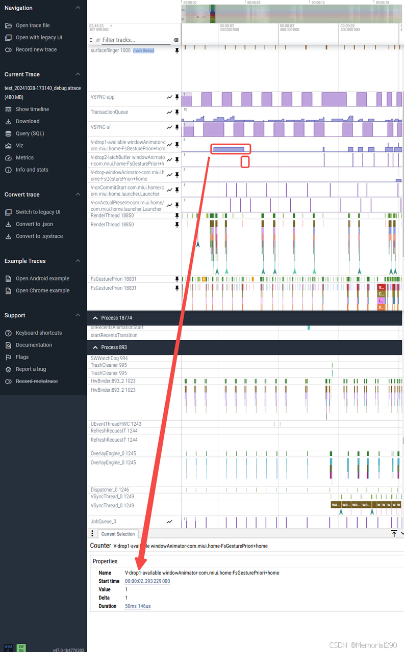The width and height of the screenshot is (404, 652).
Task: Click Open with legacy UI
Action: (x=39, y=38)
